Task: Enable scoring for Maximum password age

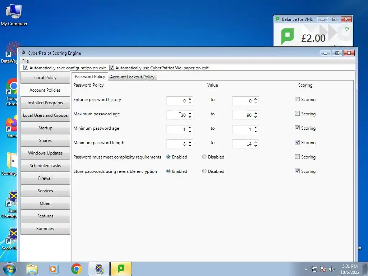Action: click(297, 114)
